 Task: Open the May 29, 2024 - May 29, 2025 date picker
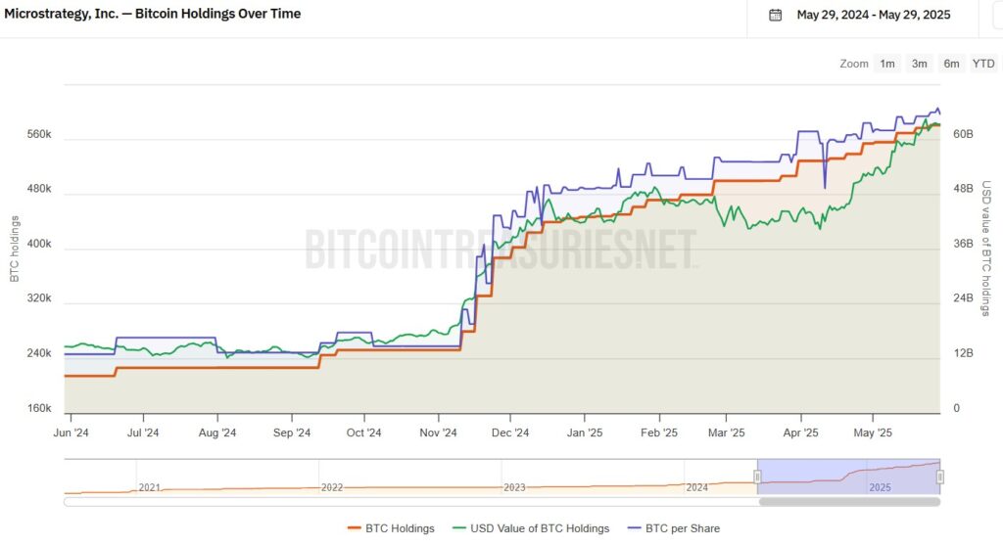pyautogui.click(x=873, y=15)
